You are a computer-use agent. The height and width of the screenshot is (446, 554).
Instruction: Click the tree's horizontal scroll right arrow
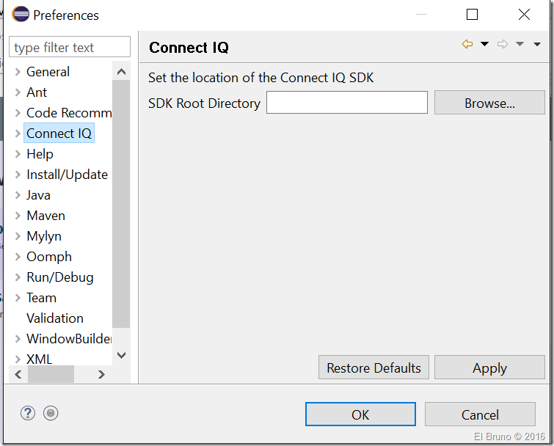point(101,374)
